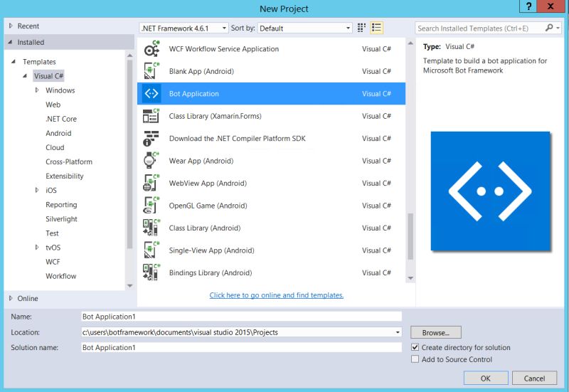Viewport: 569px width, 392px height.
Task: Click the large Bot Framework preview image
Action: [x=490, y=191]
